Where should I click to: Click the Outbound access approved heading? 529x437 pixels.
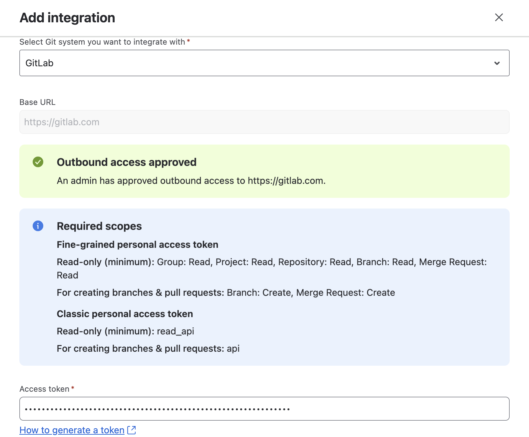[x=127, y=162]
